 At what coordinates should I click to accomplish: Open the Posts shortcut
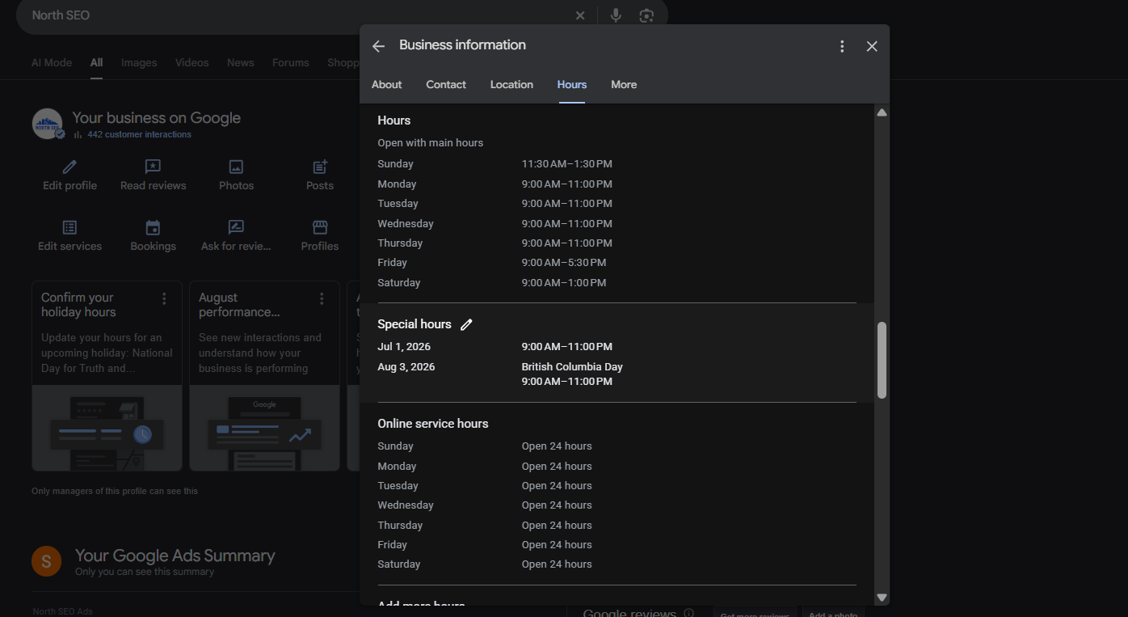pos(320,175)
